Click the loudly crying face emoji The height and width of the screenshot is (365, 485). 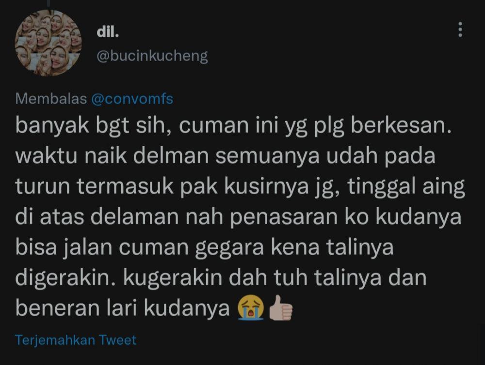(x=251, y=307)
